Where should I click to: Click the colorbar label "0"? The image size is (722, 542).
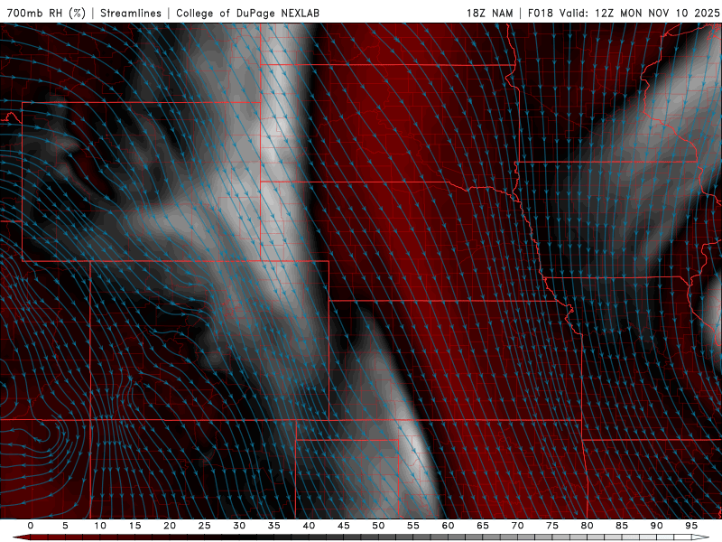point(31,526)
